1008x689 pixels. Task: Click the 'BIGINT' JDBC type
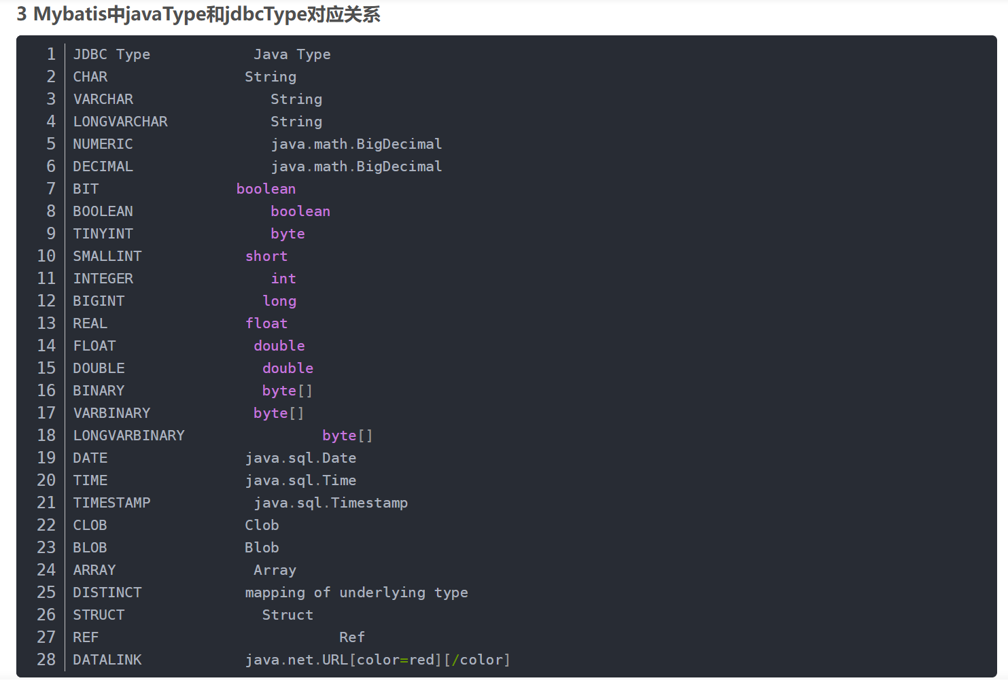click(99, 301)
